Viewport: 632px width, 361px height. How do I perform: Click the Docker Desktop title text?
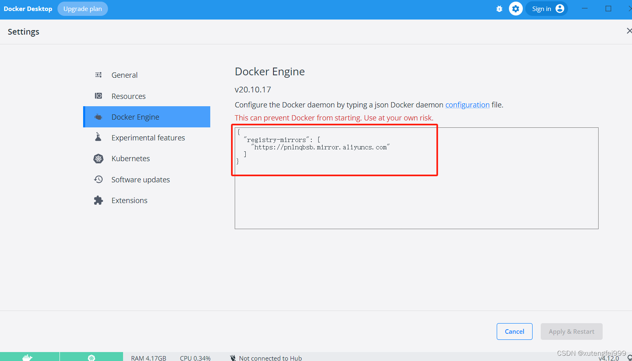point(28,9)
